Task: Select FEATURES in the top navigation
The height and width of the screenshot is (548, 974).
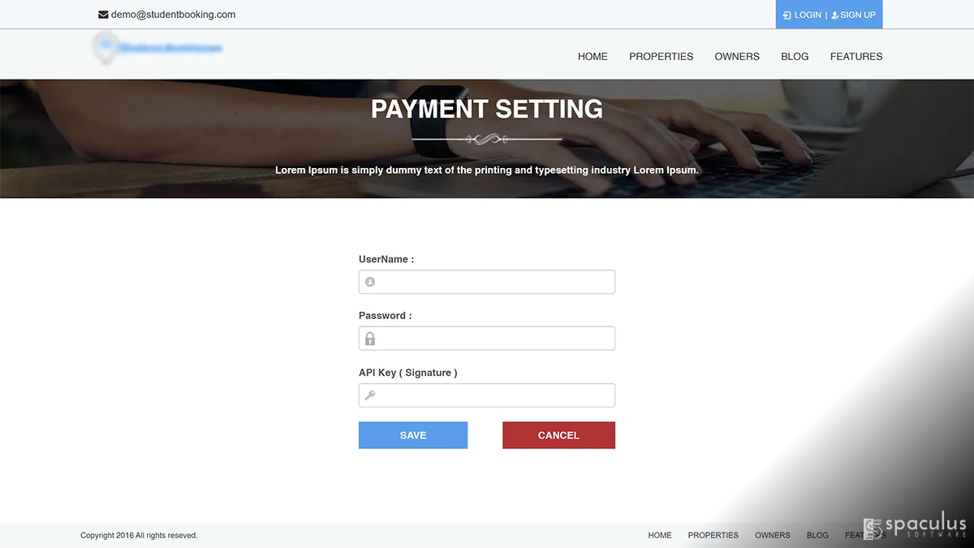Action: (x=856, y=57)
